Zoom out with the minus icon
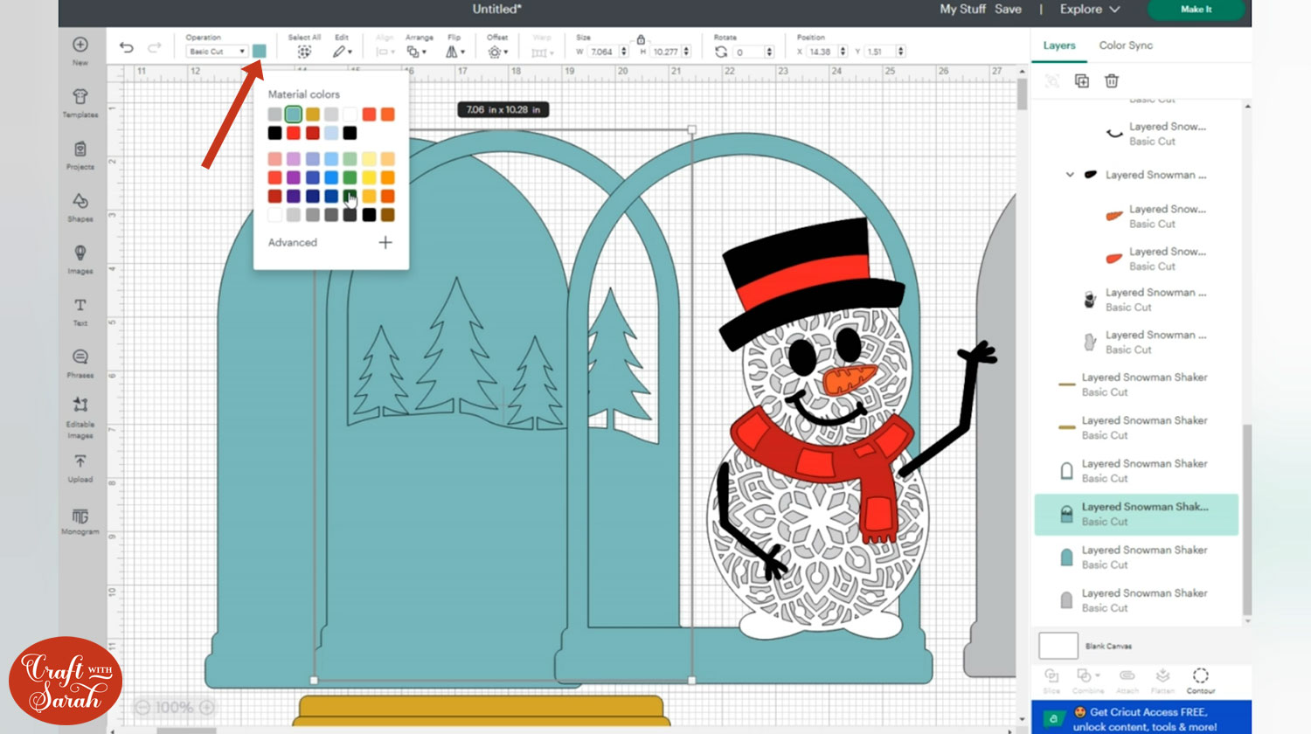The width and height of the screenshot is (1311, 734). click(x=142, y=707)
